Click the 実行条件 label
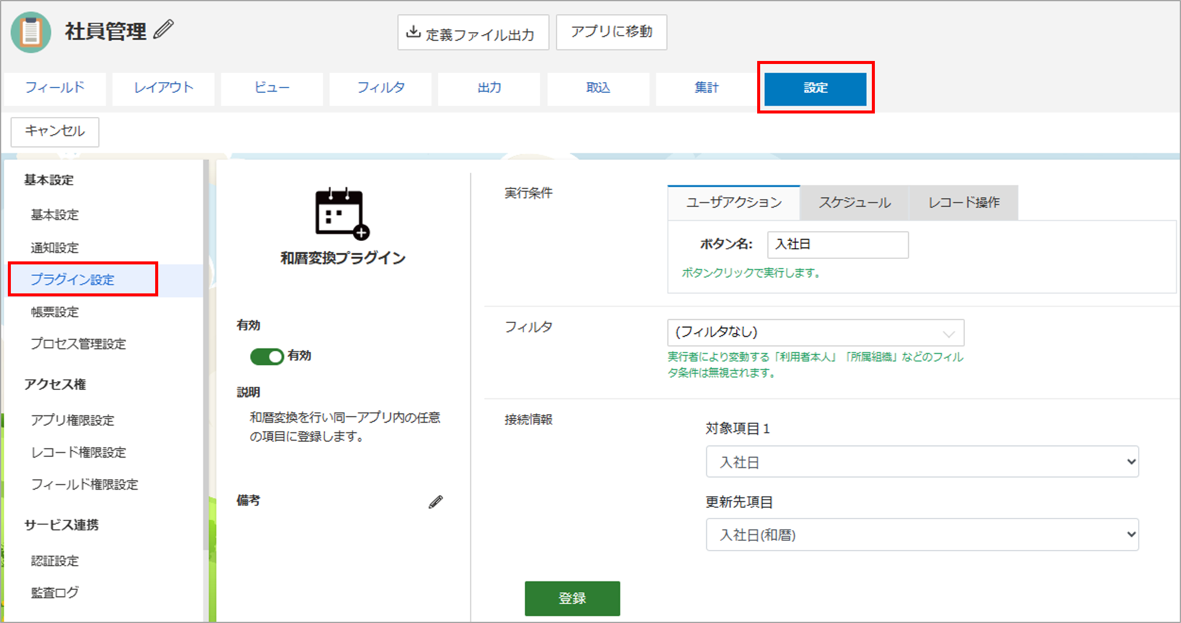This screenshot has width=1181, height=623. 528,193
